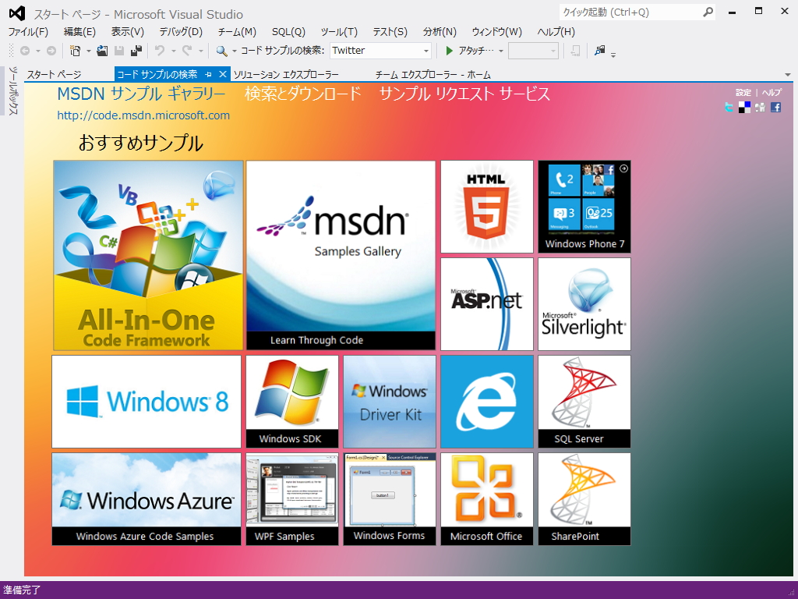The width and height of the screenshot is (798, 599).
Task: Open the デバッグ menu
Action: pos(182,32)
